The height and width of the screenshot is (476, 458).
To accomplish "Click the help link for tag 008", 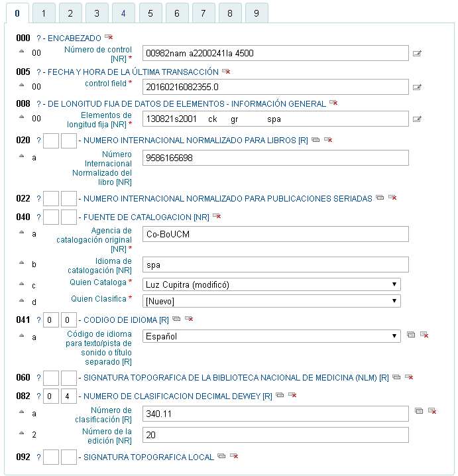I will [x=38, y=104].
